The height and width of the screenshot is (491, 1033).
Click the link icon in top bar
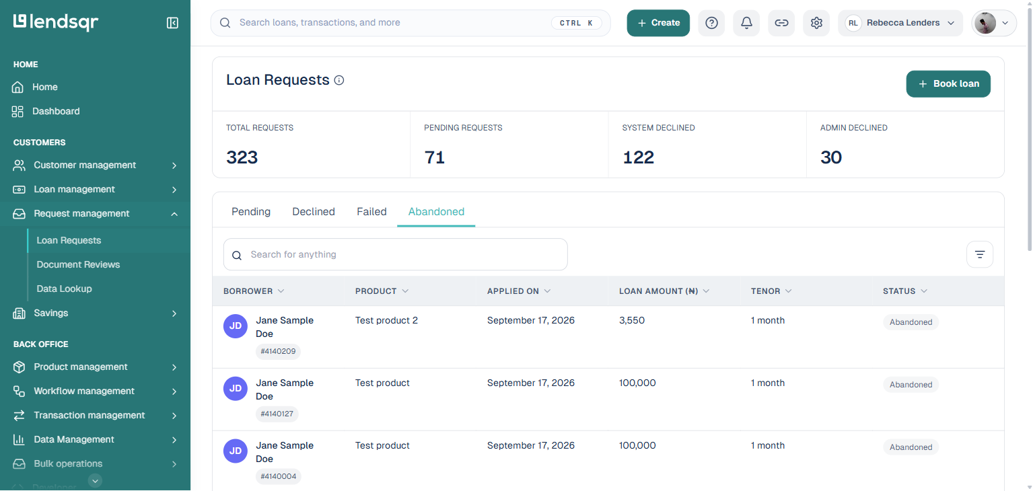tap(781, 23)
